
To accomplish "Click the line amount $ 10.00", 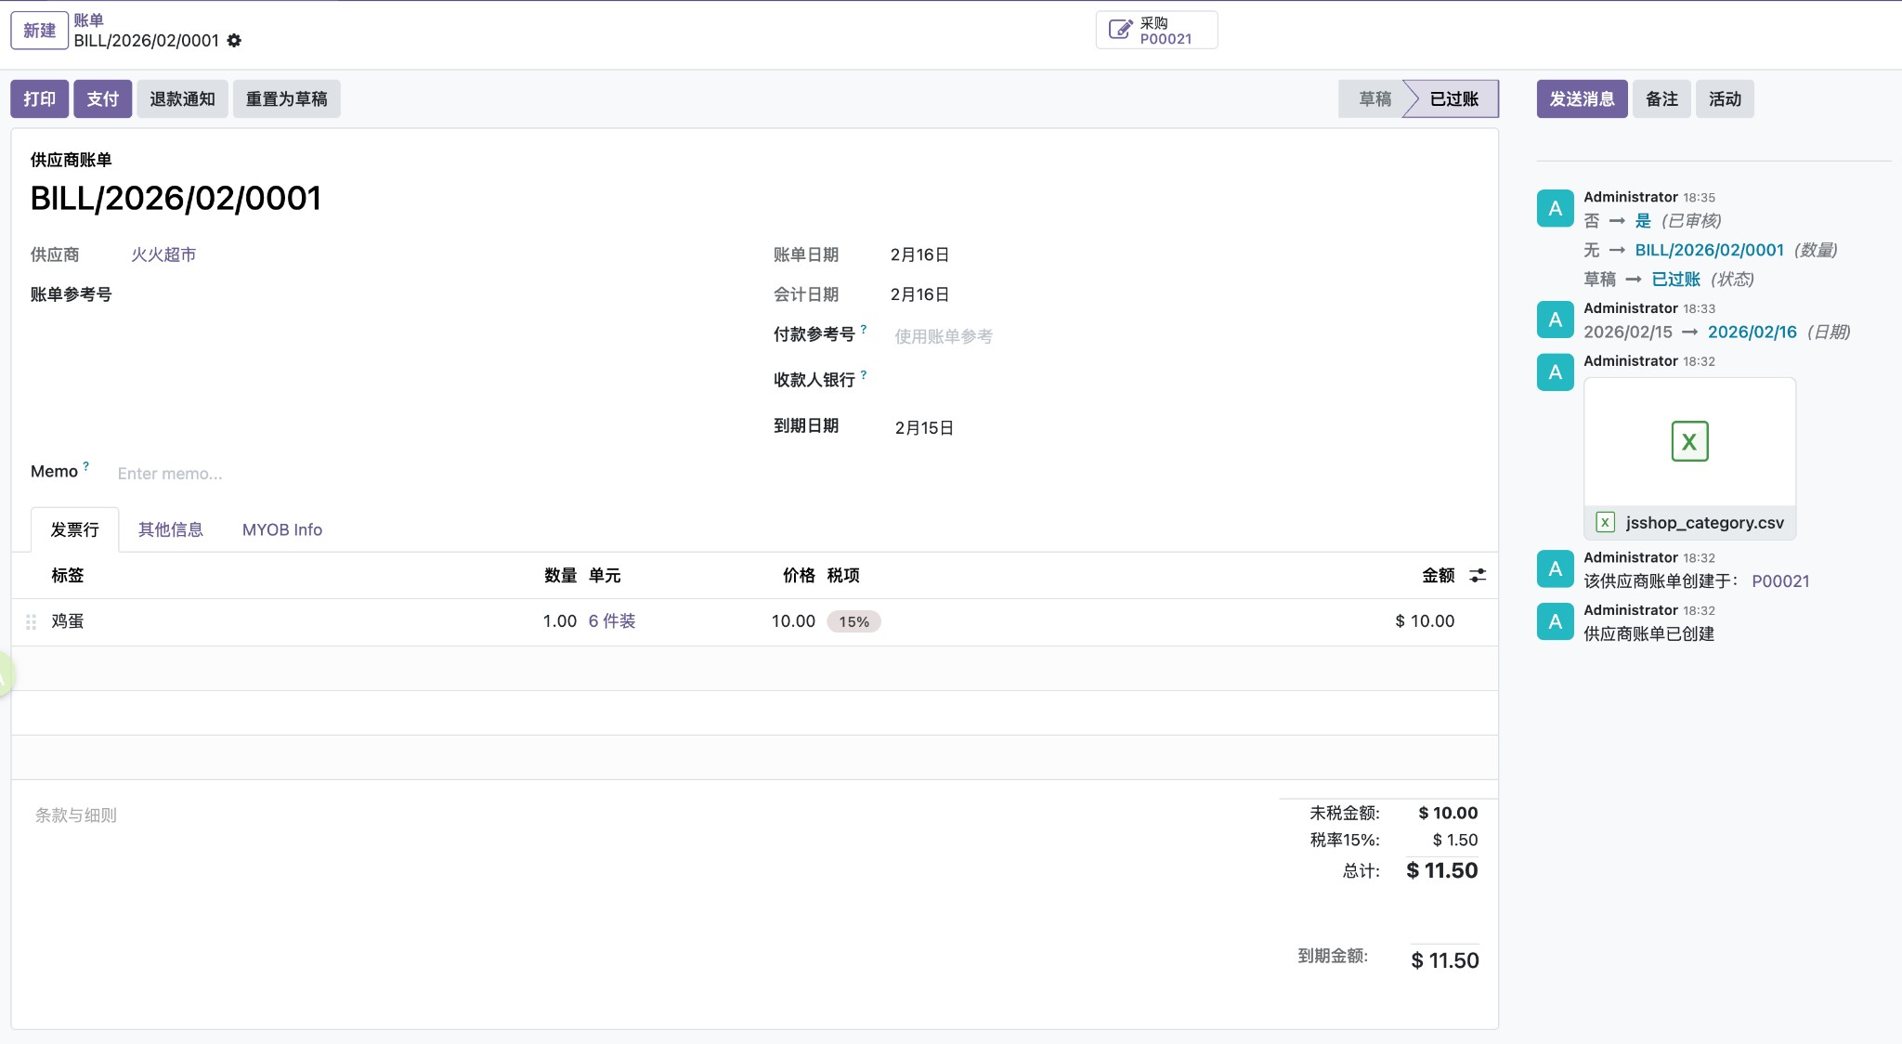I will click(1425, 621).
